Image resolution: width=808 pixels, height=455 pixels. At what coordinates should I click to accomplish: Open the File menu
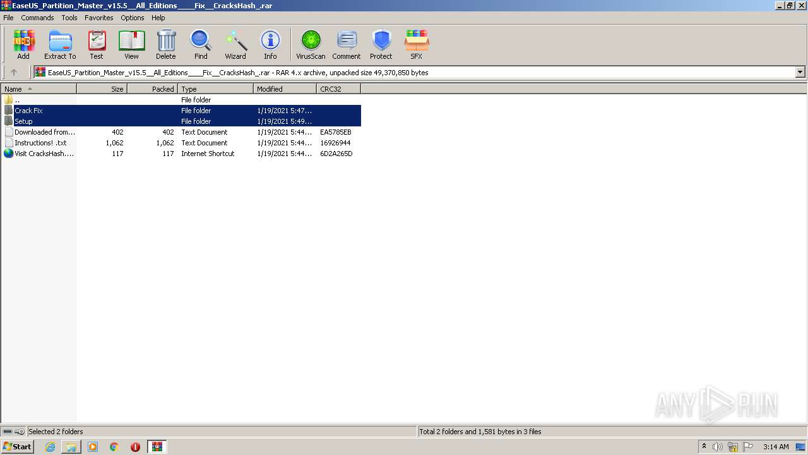pos(8,18)
